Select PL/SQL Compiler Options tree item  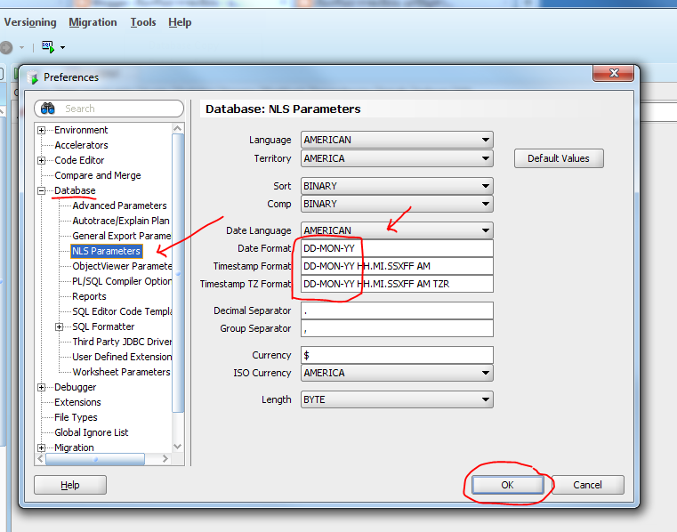[x=122, y=281]
